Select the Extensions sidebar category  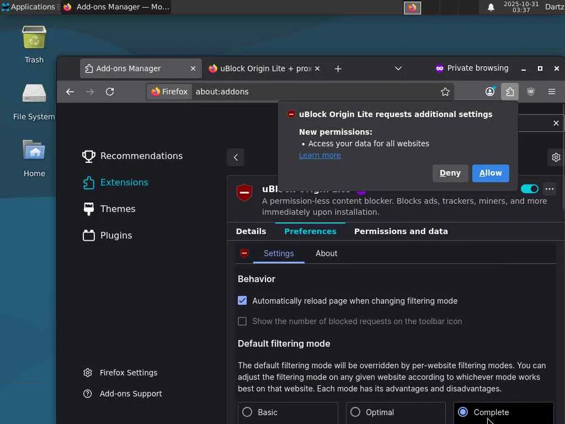(115, 182)
